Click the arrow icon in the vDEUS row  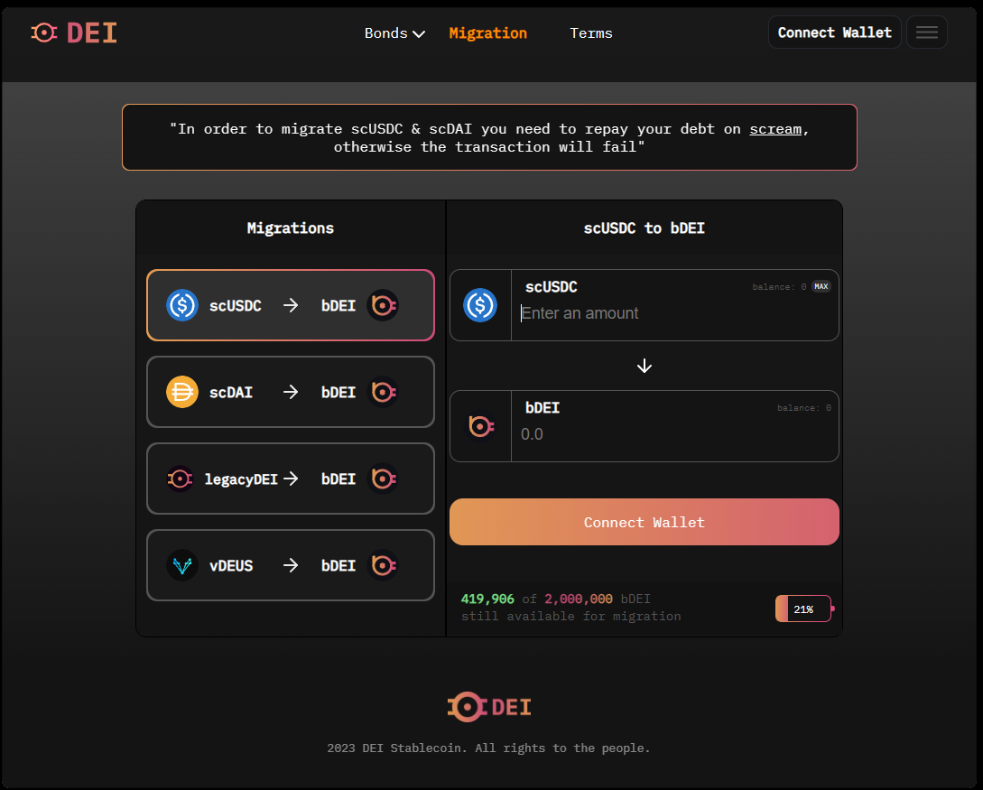click(291, 565)
